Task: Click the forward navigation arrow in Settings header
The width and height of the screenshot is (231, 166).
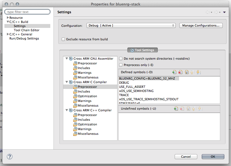Action: tap(216, 12)
